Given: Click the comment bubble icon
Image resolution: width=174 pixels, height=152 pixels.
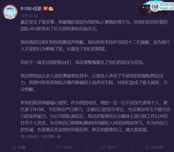Looking at the screenshot, I should tap(103, 147).
